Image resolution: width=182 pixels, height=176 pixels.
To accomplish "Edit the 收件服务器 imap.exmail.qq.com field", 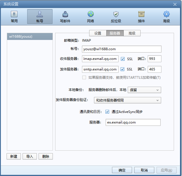I will [100, 59].
